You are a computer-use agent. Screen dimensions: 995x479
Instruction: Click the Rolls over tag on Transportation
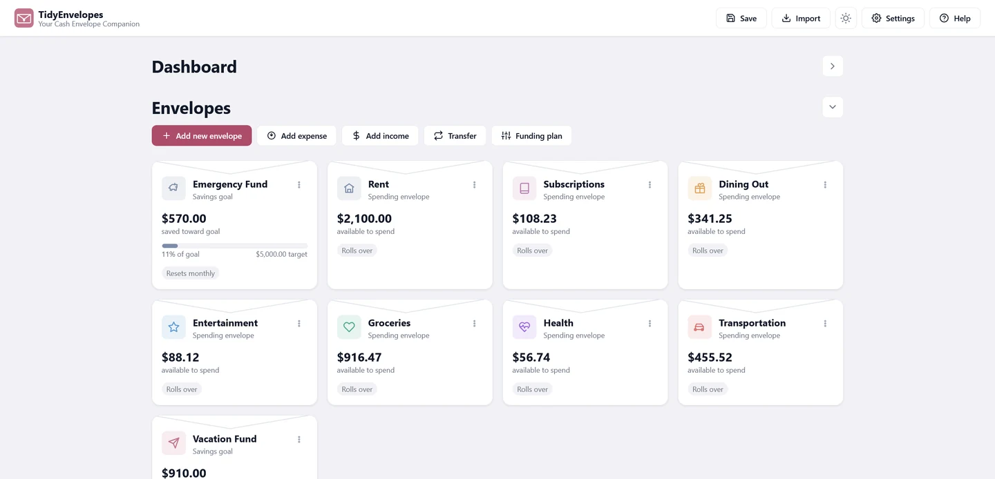pos(708,389)
